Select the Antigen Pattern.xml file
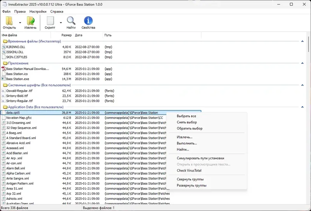 pos(20,183)
